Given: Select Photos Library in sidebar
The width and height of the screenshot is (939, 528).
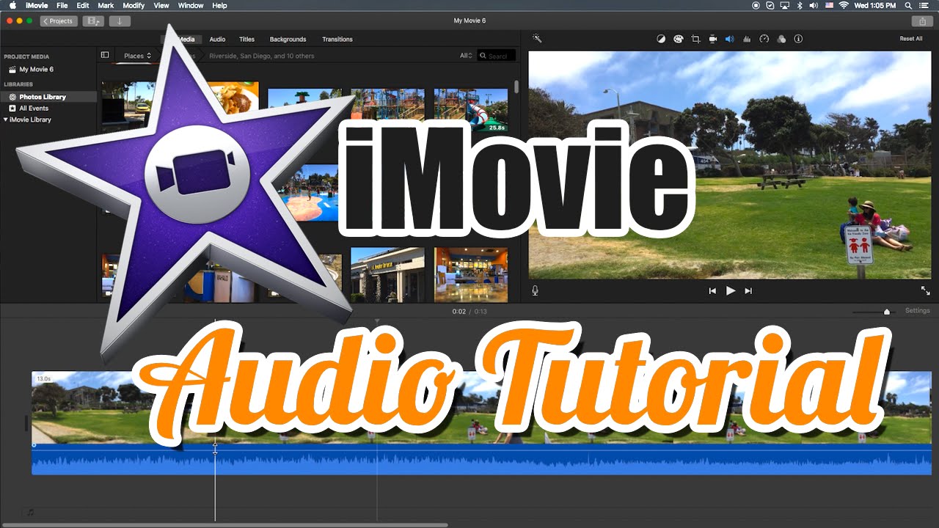Looking at the screenshot, I should 48,97.
